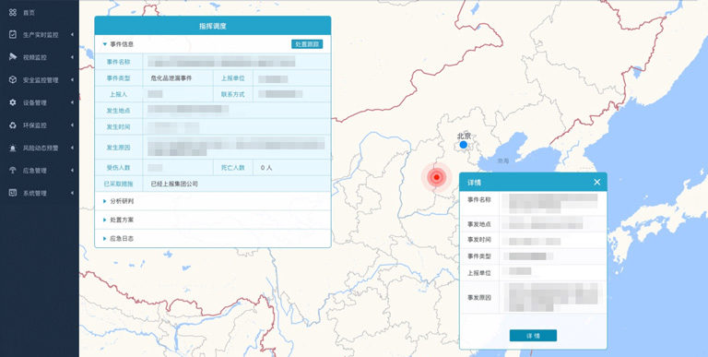Click the 系统管理 monitor icon
Image resolution: width=708 pixels, height=357 pixels.
[13, 193]
